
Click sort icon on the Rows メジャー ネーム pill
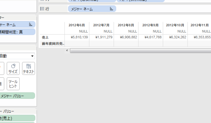(111, 9)
